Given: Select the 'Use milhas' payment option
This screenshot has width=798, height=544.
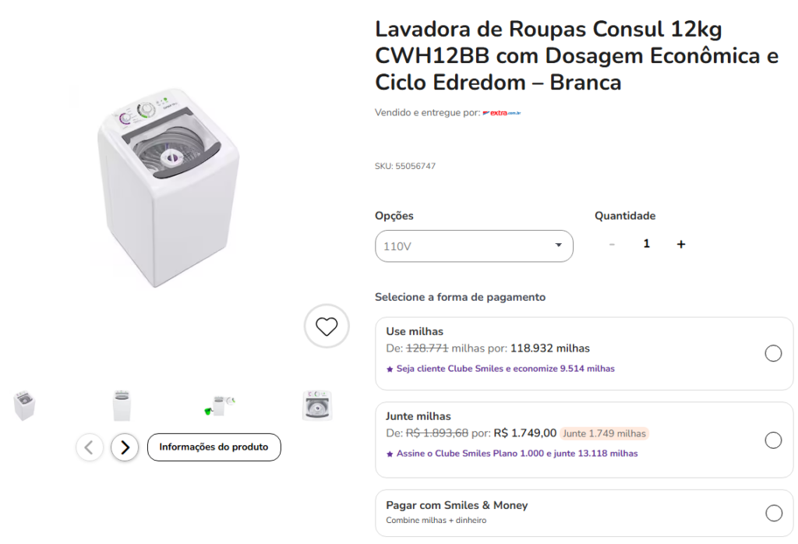Looking at the screenshot, I should tap(773, 354).
